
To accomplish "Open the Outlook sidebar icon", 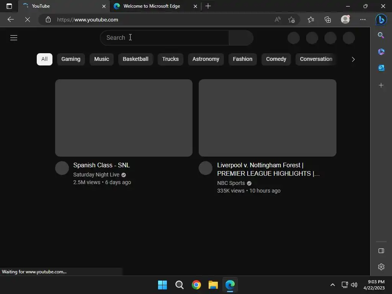I will click(x=381, y=68).
